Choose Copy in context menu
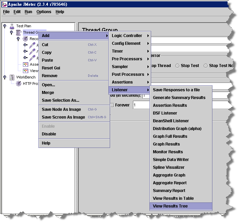Viewport: 238px width, 222px height. click(x=74, y=53)
